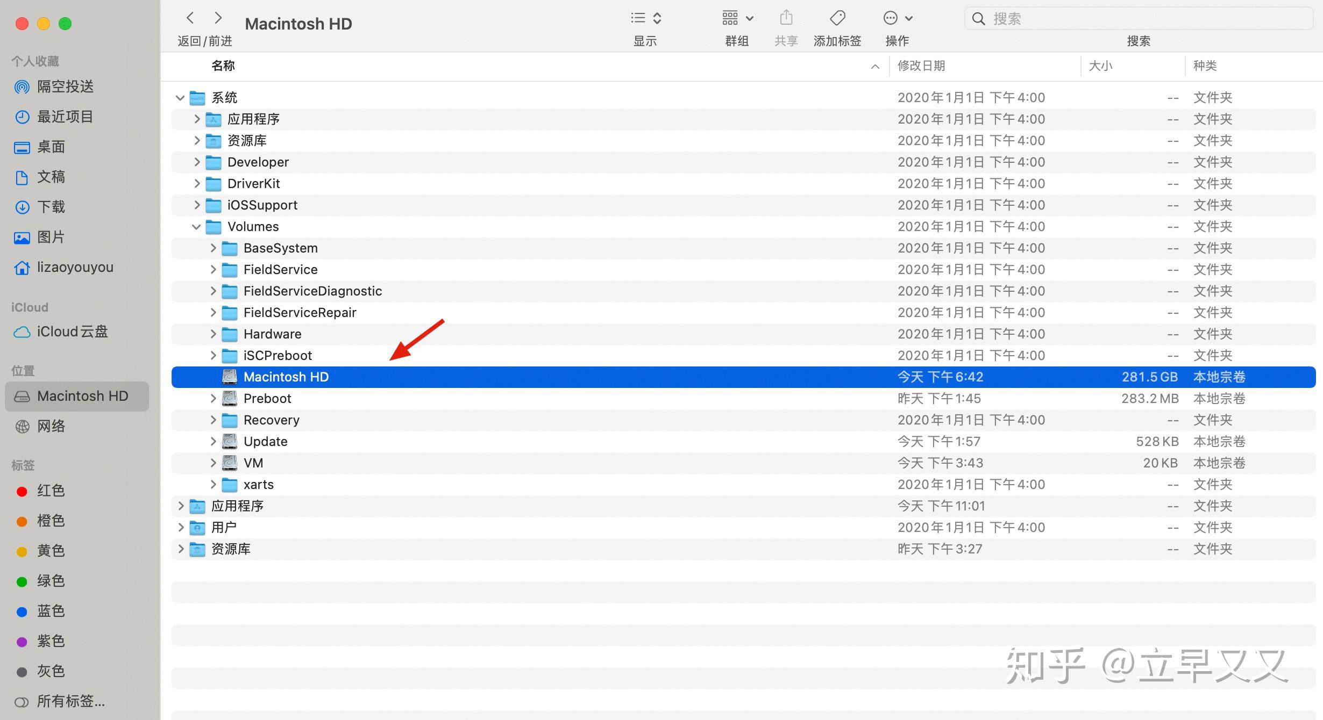This screenshot has width=1323, height=720.
Task: Sort by size (大小) column header
Action: click(1100, 66)
